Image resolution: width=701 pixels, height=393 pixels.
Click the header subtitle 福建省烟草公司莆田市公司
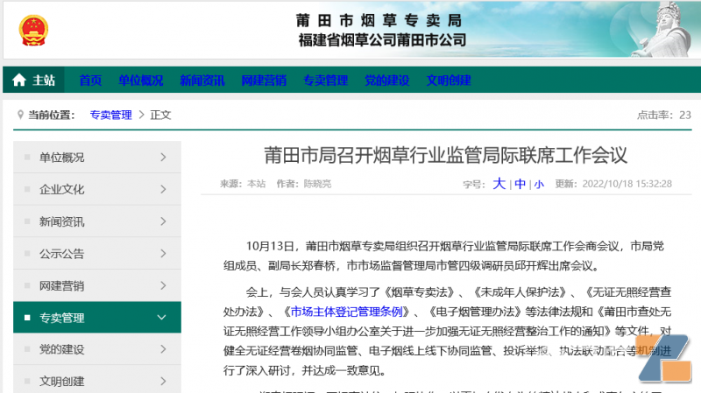pyautogui.click(x=382, y=40)
